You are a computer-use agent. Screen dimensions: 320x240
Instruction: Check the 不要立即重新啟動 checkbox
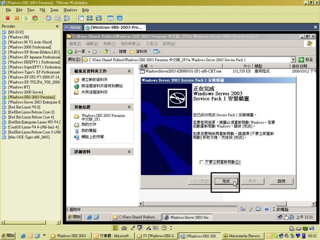202,162
